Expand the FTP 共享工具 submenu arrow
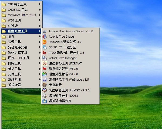Viewport: 162px width, 129px height. pyautogui.click(x=40, y=4)
